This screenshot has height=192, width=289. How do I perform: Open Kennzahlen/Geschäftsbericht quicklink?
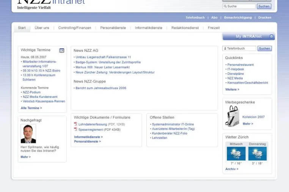(x=248, y=83)
